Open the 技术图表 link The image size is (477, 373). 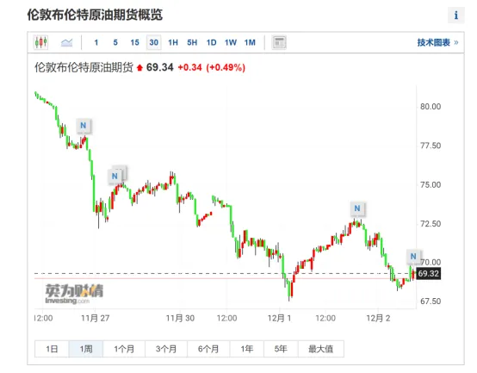coord(437,42)
